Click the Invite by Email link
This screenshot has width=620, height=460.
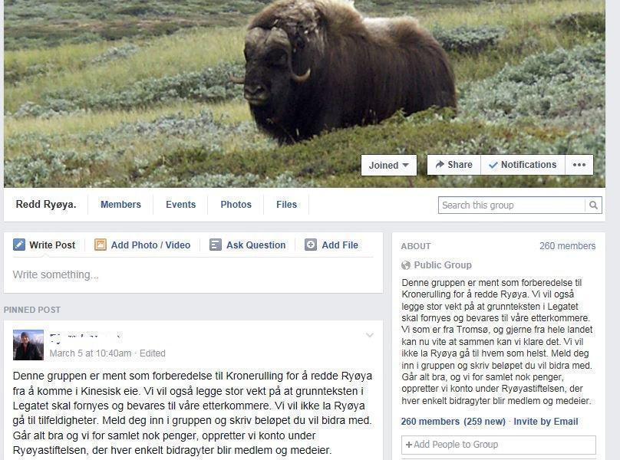(x=546, y=422)
